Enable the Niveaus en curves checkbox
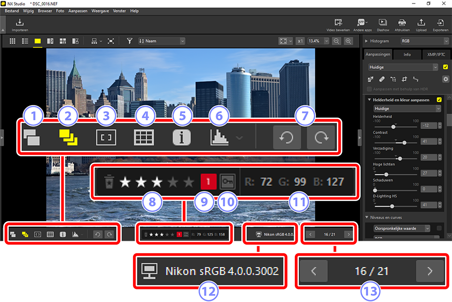Viewport: 452px width, 302px height. click(439, 228)
